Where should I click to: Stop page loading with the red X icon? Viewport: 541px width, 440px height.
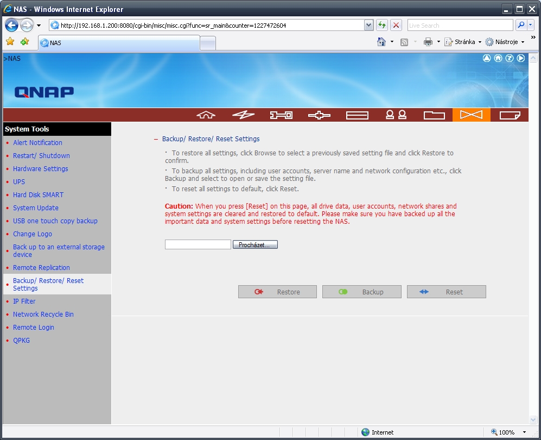396,25
